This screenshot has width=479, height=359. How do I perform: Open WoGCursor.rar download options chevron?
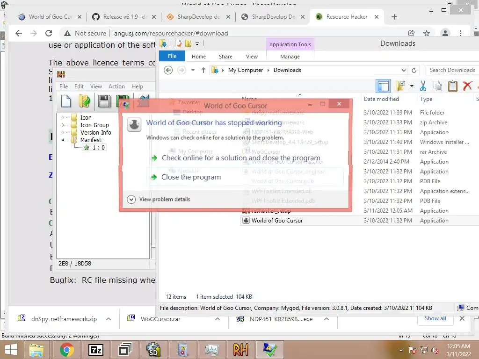[x=217, y=319]
